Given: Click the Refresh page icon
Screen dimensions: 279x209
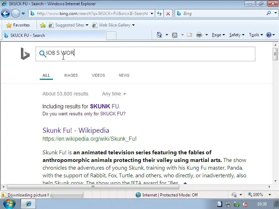Looking at the screenshot, I should click(159, 14).
